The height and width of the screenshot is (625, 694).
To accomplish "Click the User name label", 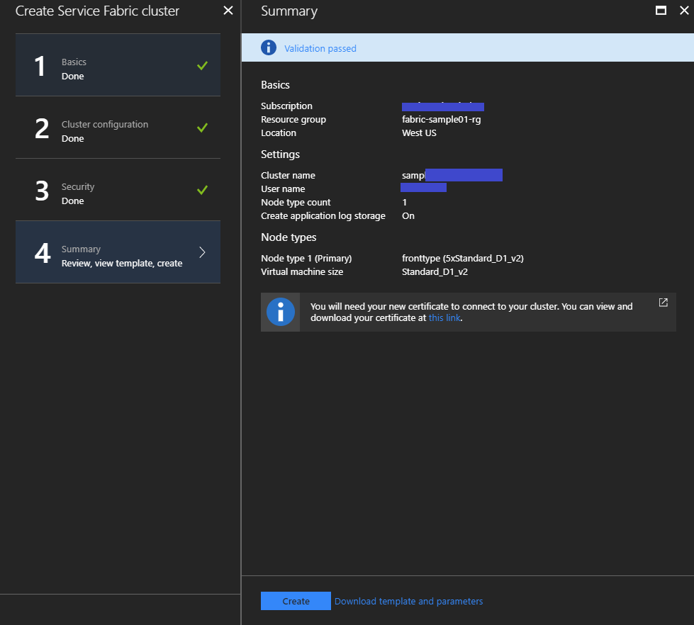I will pos(283,189).
